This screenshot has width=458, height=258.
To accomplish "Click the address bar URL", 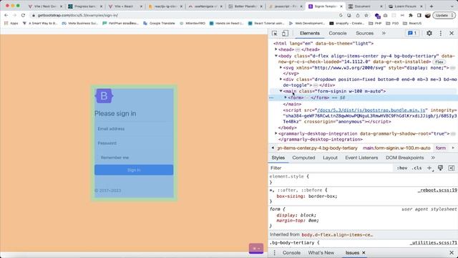I will (78, 15).
